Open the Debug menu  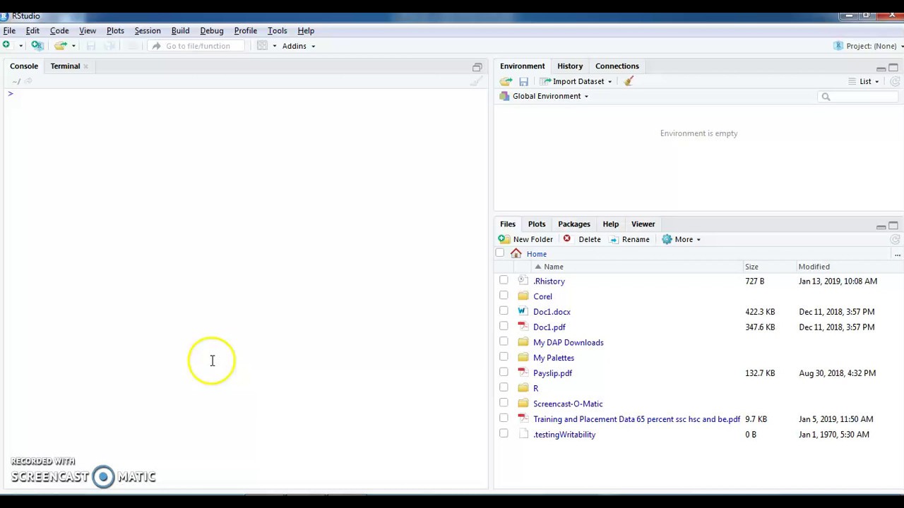click(212, 30)
